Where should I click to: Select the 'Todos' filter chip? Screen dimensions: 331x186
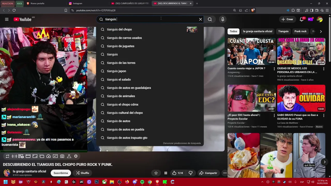(234, 31)
